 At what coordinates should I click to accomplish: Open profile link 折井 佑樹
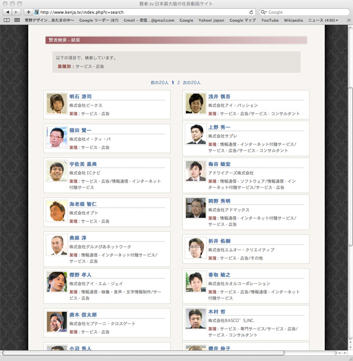coord(219,241)
